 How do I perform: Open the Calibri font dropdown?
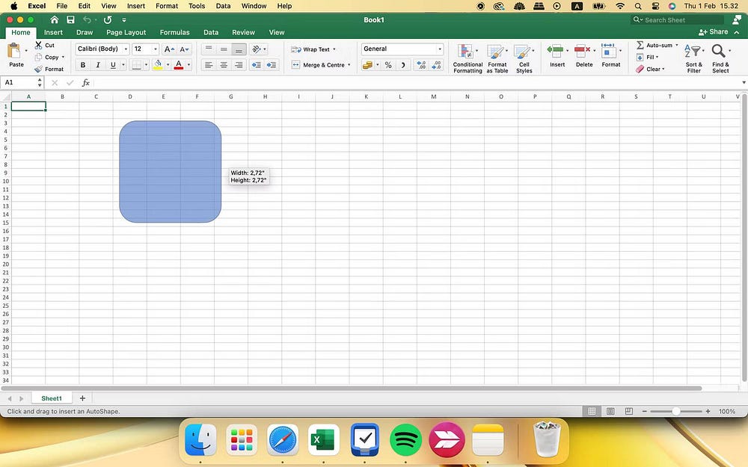pos(124,49)
